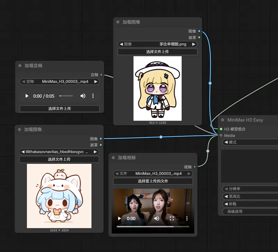The height and width of the screenshot is (252, 278).
Task: Play the video in 加载视频 node
Action: (120, 219)
